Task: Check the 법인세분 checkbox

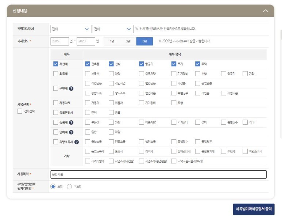Action: [x=141, y=93]
